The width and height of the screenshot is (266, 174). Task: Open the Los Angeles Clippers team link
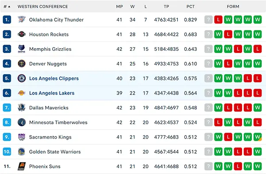pos(54,78)
